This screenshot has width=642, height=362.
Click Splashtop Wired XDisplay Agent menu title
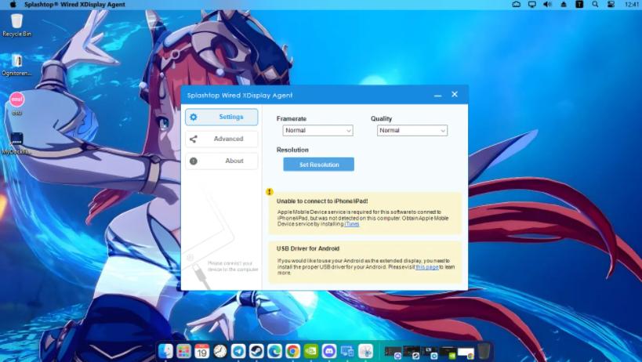point(75,5)
